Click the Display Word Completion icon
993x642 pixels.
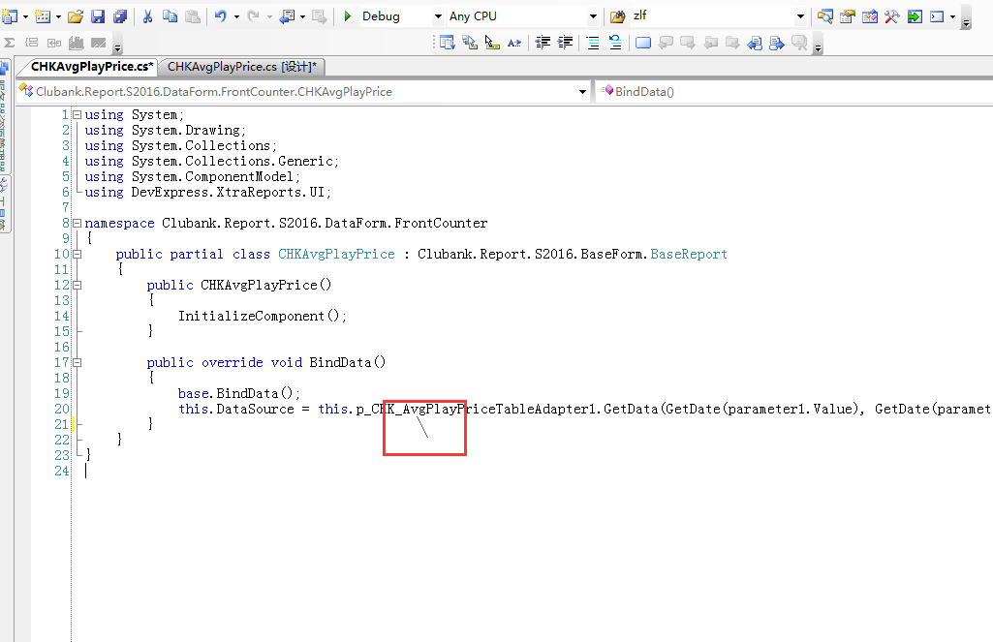514,43
